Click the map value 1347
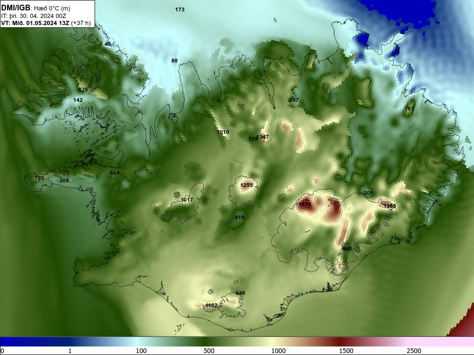This screenshot has width=474, height=355. coord(263,137)
